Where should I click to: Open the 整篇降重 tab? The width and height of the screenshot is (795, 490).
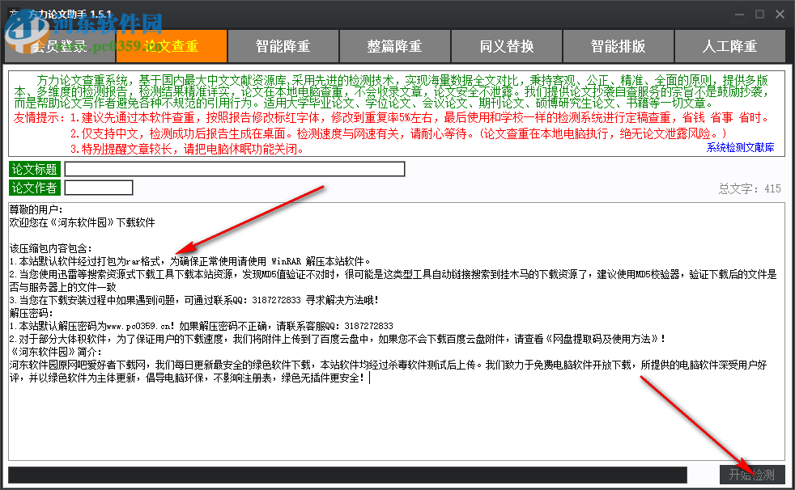click(394, 46)
